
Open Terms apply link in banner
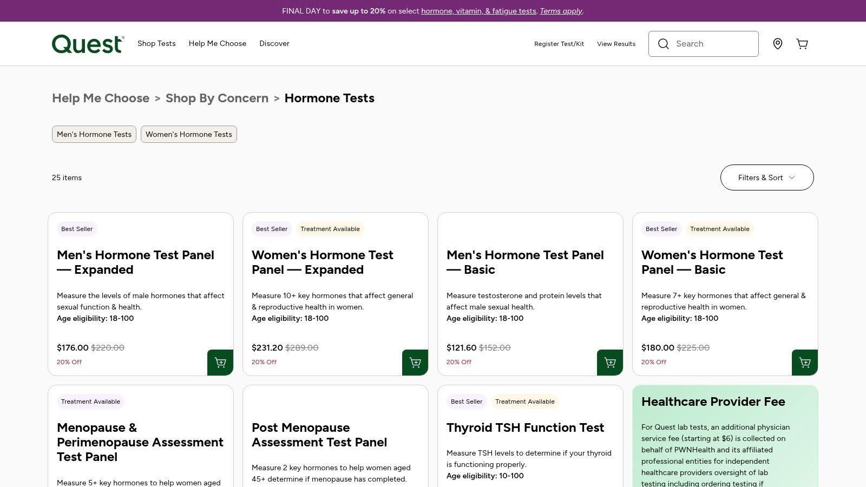(561, 11)
